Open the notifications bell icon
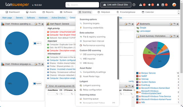Viewport: 183px width, 107px height. pos(158,5)
